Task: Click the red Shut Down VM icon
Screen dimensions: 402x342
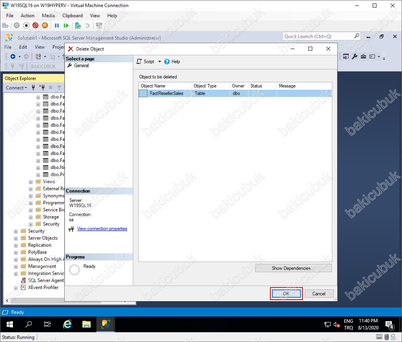Action: point(35,25)
